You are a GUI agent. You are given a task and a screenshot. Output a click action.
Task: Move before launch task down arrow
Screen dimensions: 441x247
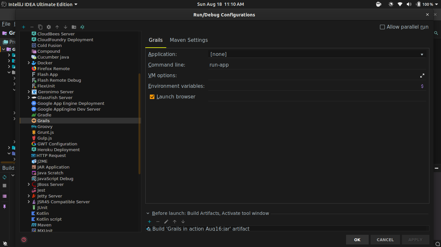coord(183,222)
